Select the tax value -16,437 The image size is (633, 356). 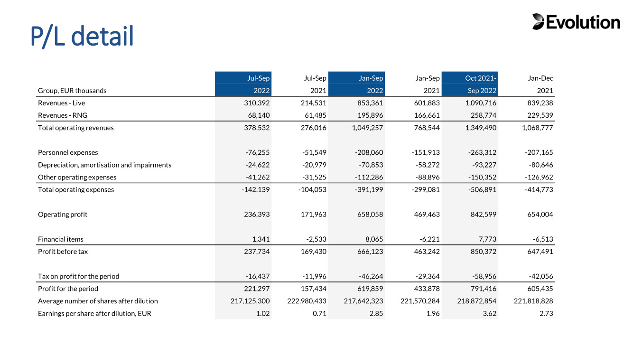pos(257,276)
